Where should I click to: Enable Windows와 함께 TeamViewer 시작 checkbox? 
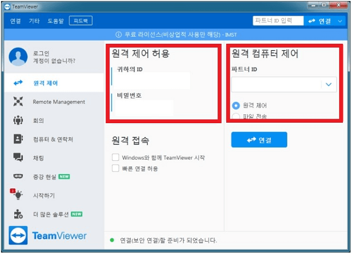click(116, 157)
